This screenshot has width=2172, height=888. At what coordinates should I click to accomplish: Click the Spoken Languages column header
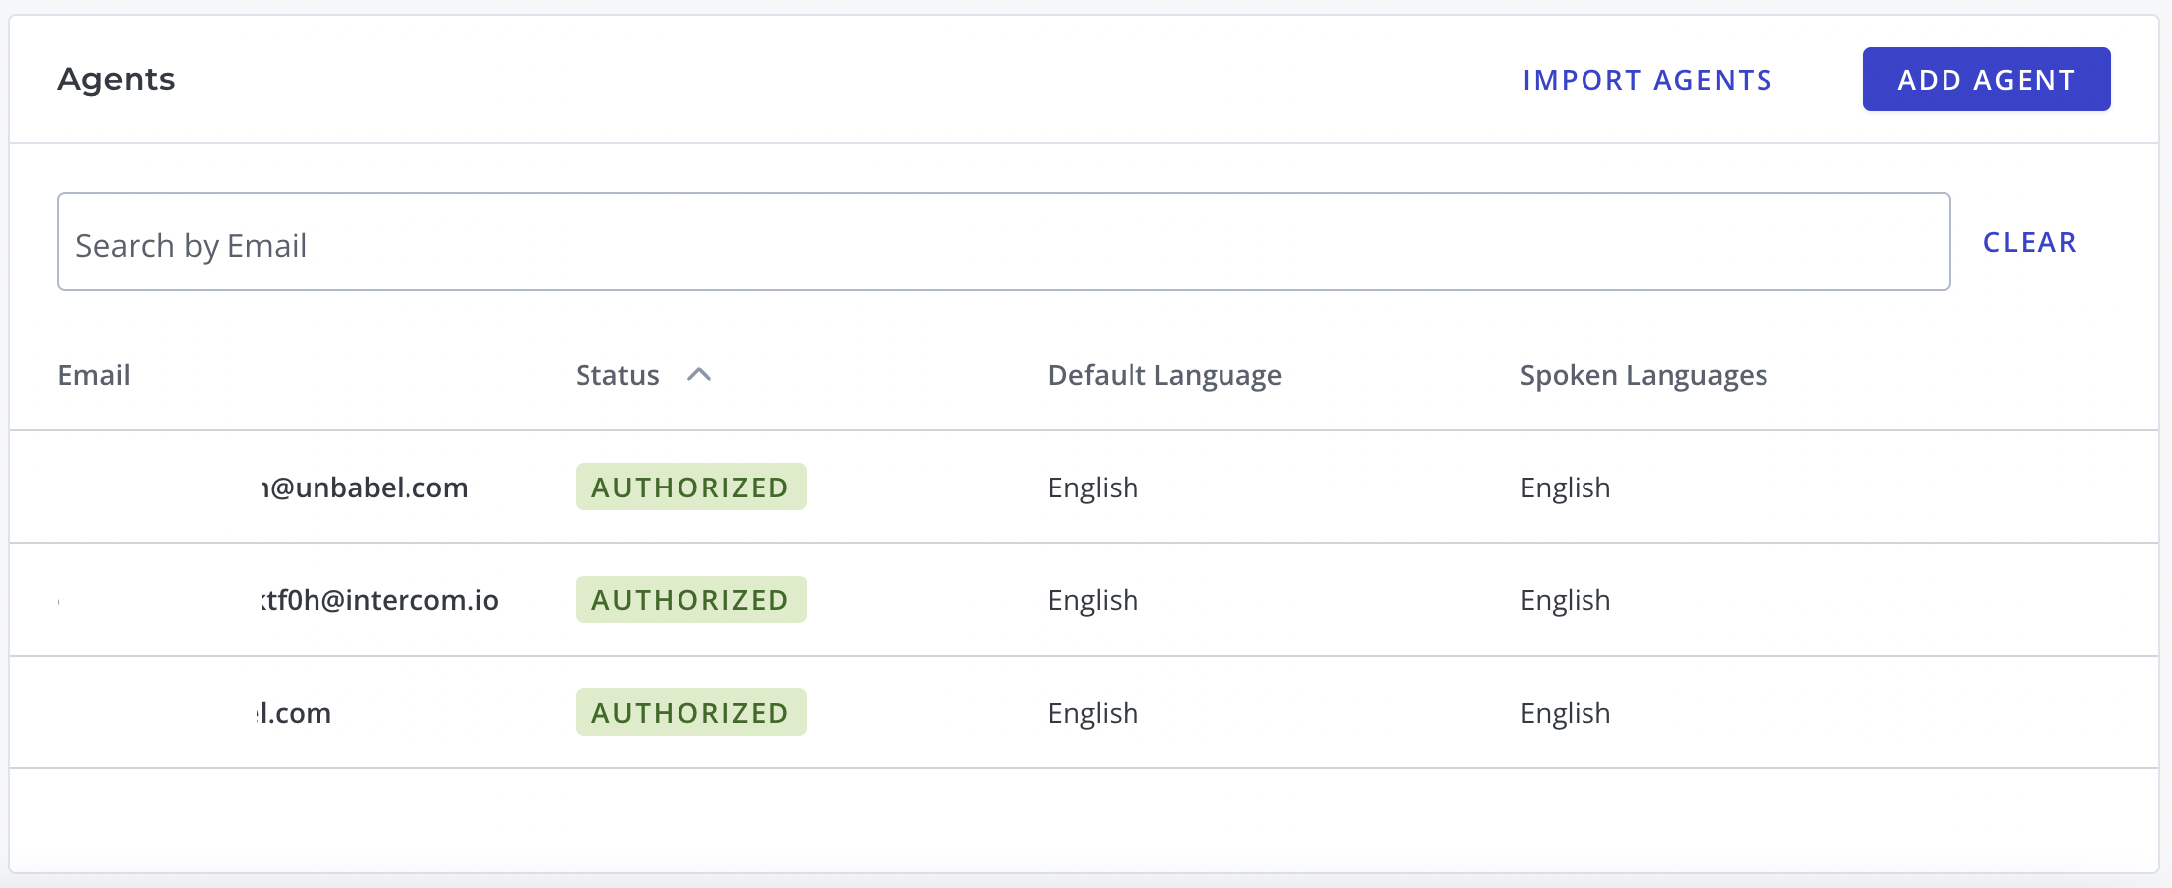[x=1643, y=375]
